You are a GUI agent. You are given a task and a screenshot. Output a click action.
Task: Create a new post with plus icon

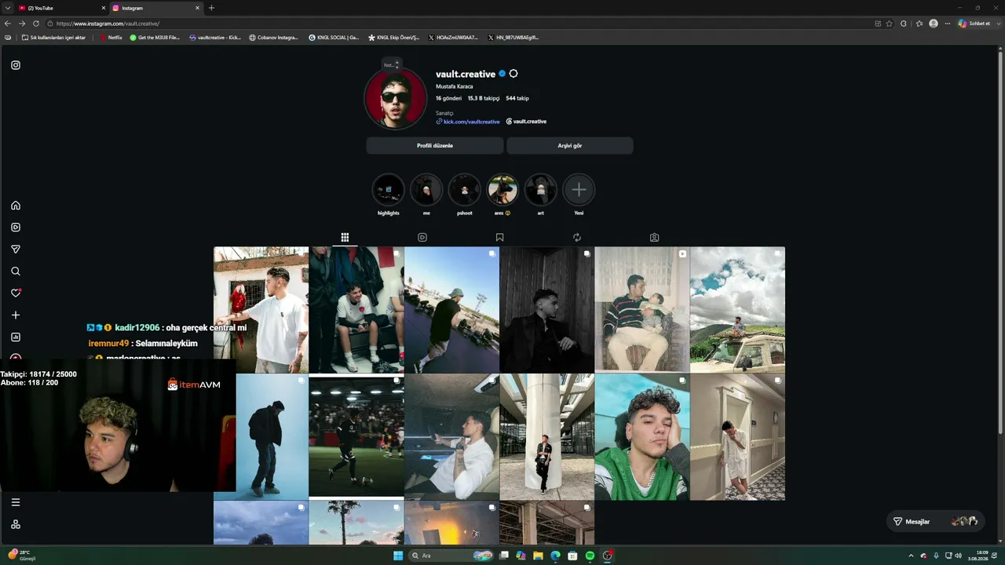(x=16, y=315)
